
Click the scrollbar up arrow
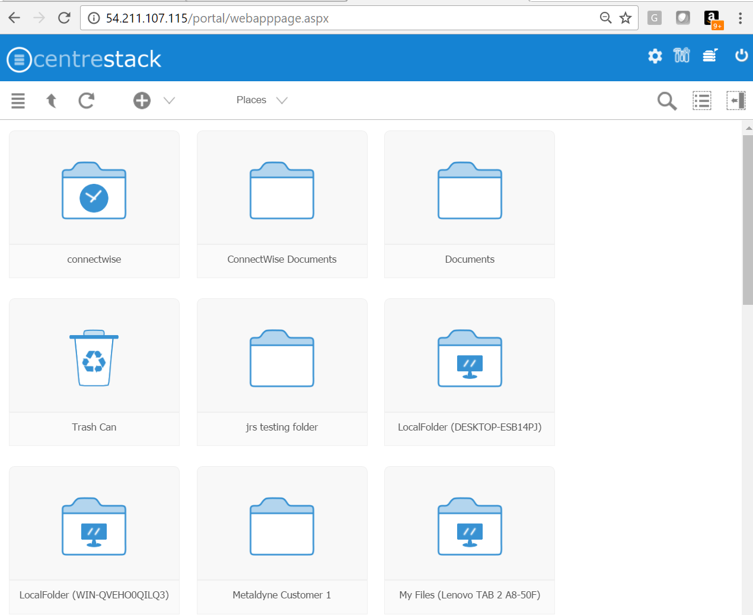748,128
